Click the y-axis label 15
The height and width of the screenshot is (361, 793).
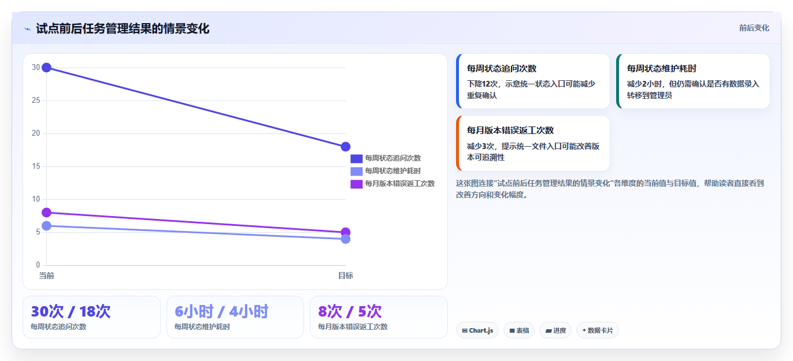(x=36, y=166)
